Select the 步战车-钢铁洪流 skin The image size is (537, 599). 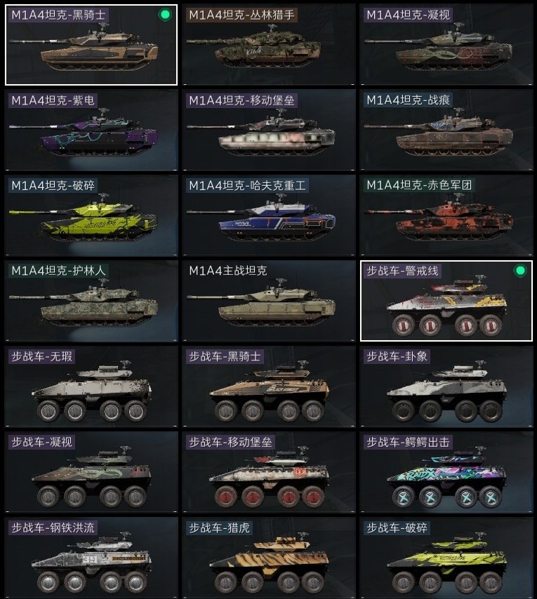tap(91, 558)
